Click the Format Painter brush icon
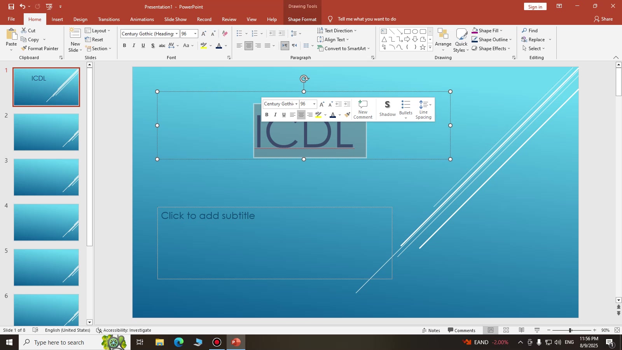This screenshot has width=622, height=350. click(24, 49)
